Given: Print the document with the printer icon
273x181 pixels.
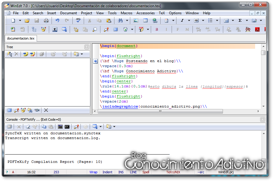Looking at the screenshot, I should (46, 21).
